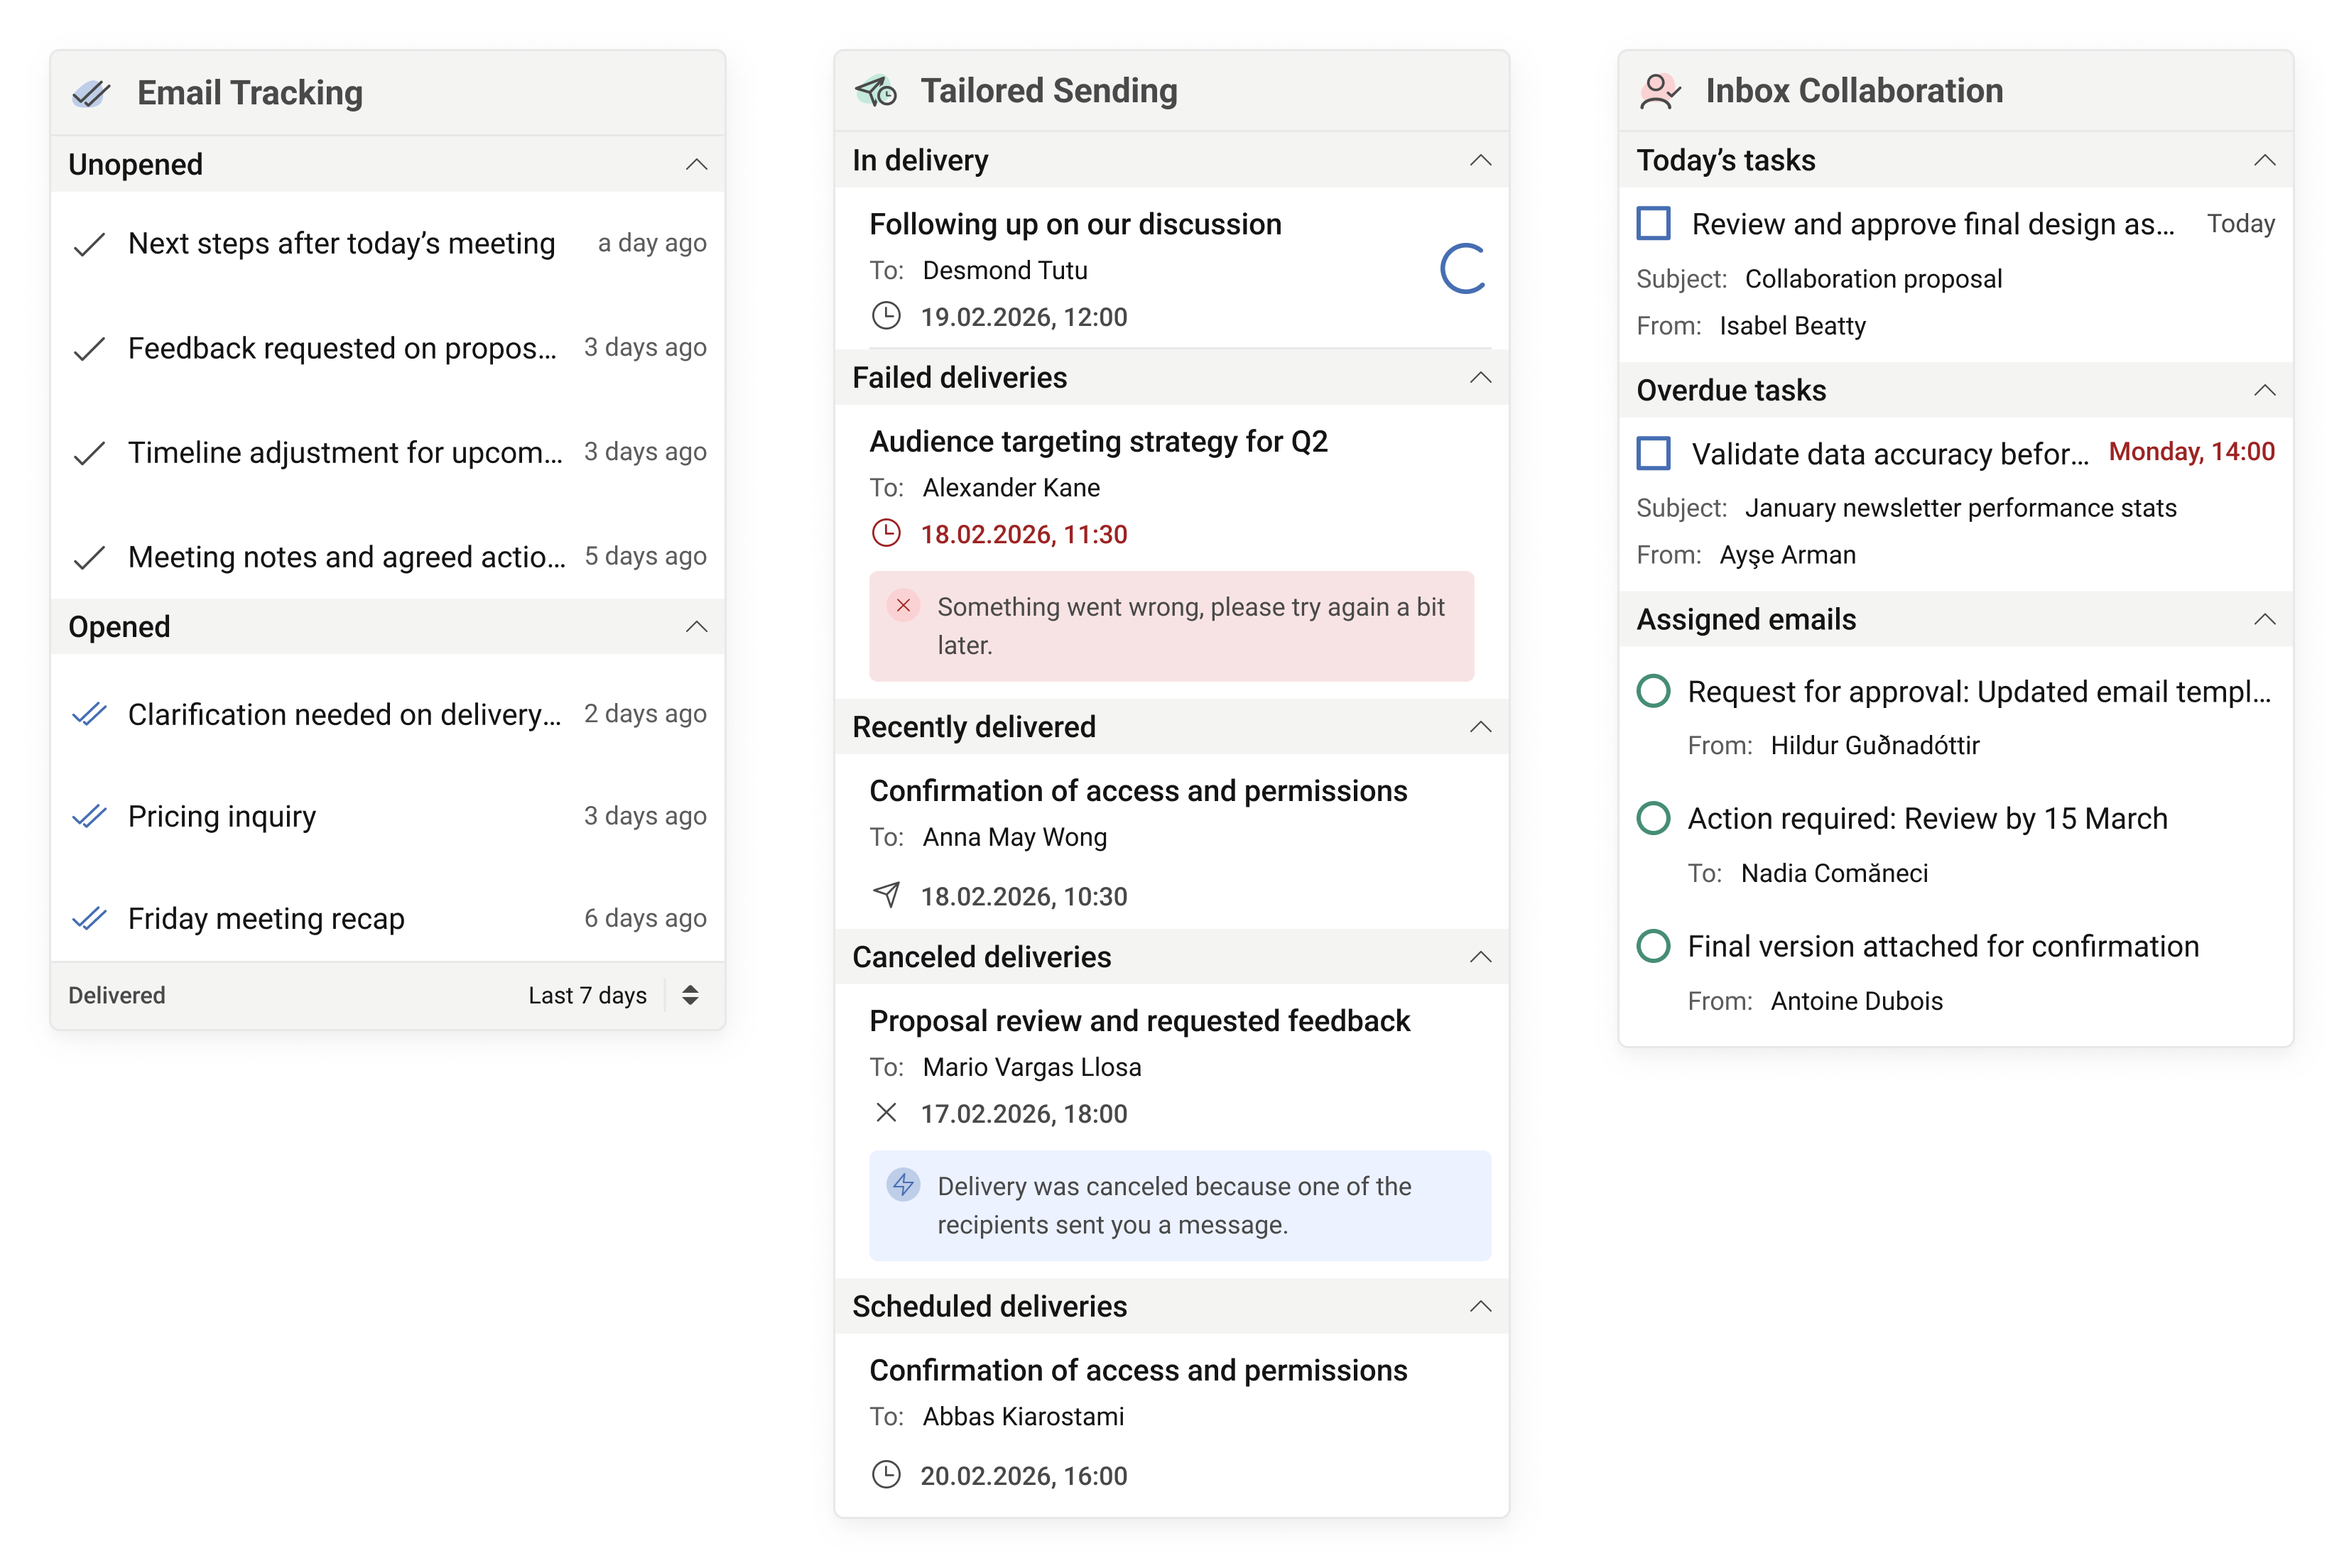Collapse the Assigned emails section
Image resolution: width=2344 pixels, height=1568 pixels.
click(2265, 619)
